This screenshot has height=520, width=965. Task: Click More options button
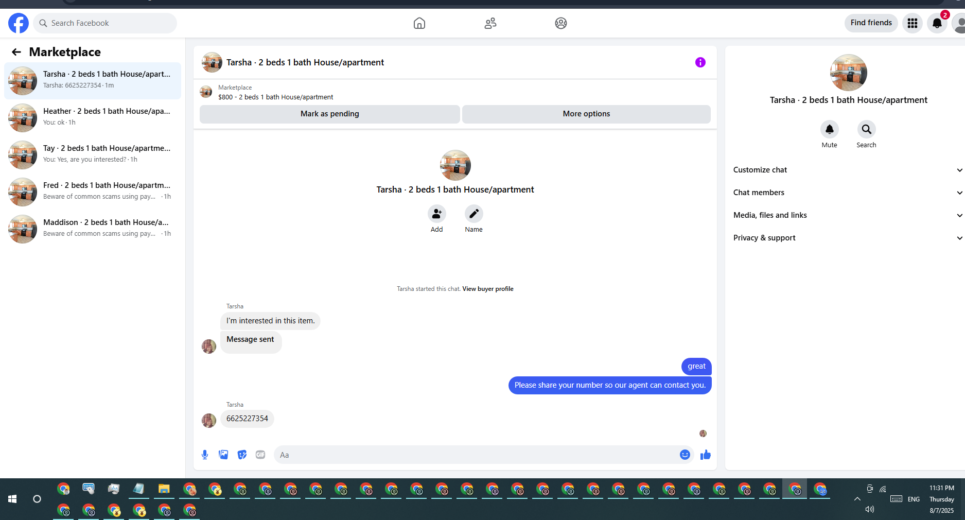click(586, 114)
